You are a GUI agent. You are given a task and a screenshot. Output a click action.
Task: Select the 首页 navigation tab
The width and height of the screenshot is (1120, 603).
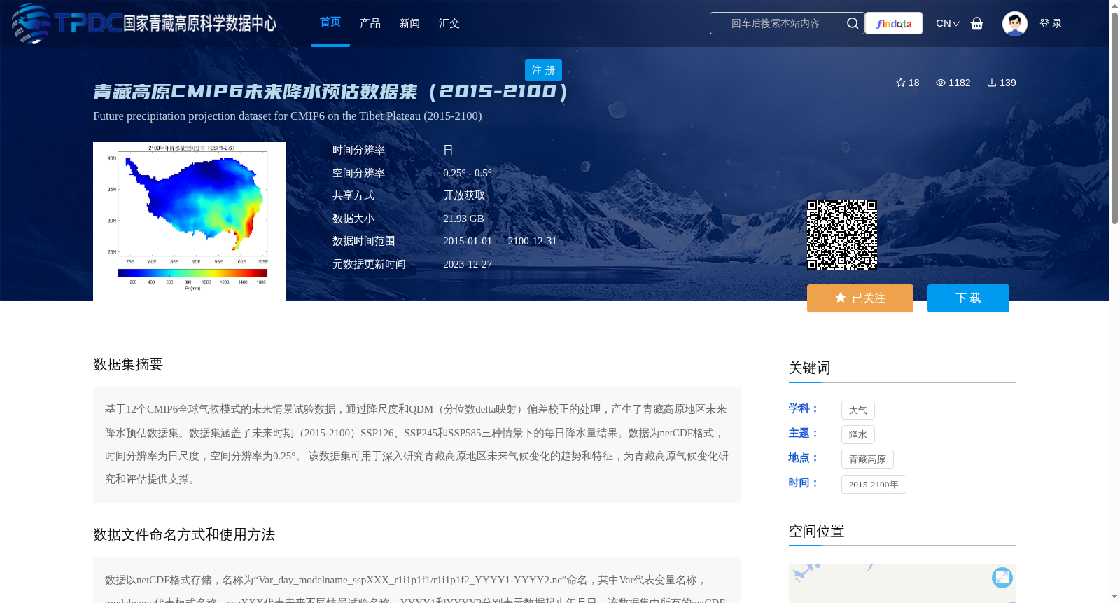click(x=330, y=22)
